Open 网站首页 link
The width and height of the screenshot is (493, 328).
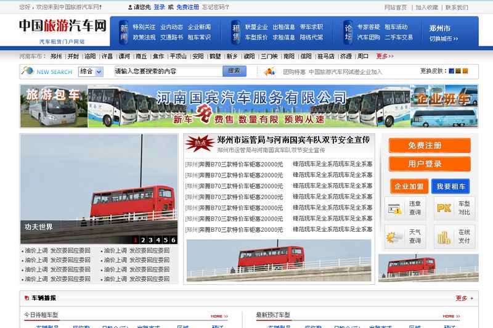(396, 7)
